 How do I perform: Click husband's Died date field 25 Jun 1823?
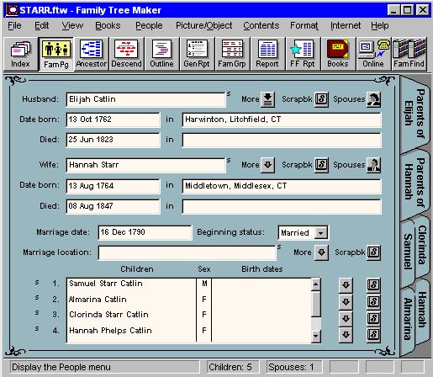(x=113, y=140)
